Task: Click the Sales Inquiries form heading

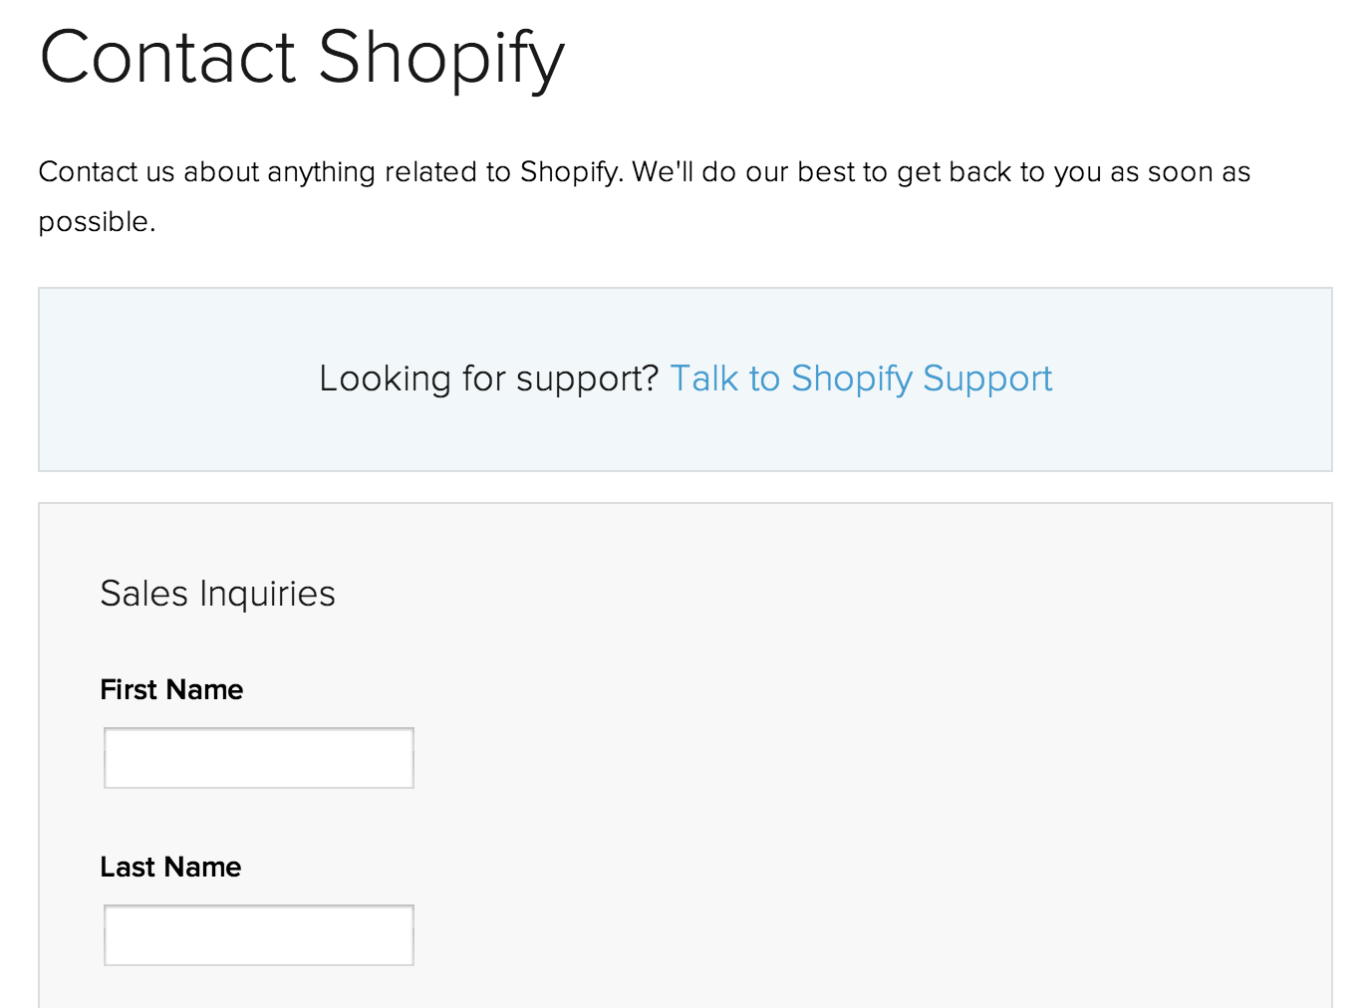Action: click(x=217, y=594)
